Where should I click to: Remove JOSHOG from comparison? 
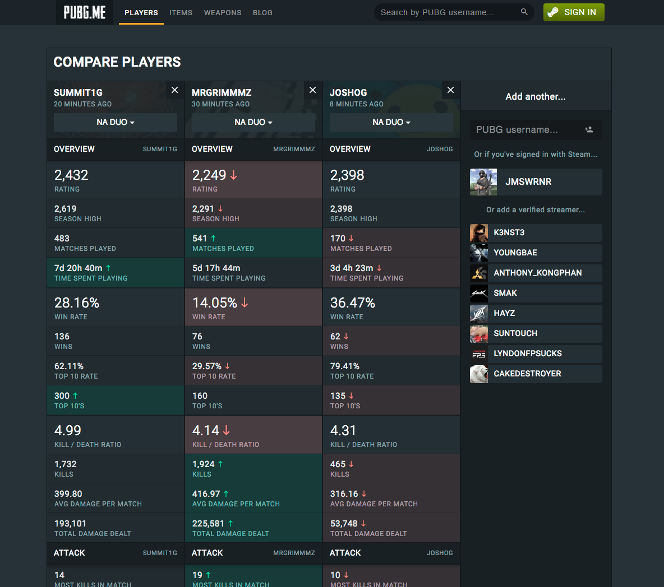tap(450, 90)
